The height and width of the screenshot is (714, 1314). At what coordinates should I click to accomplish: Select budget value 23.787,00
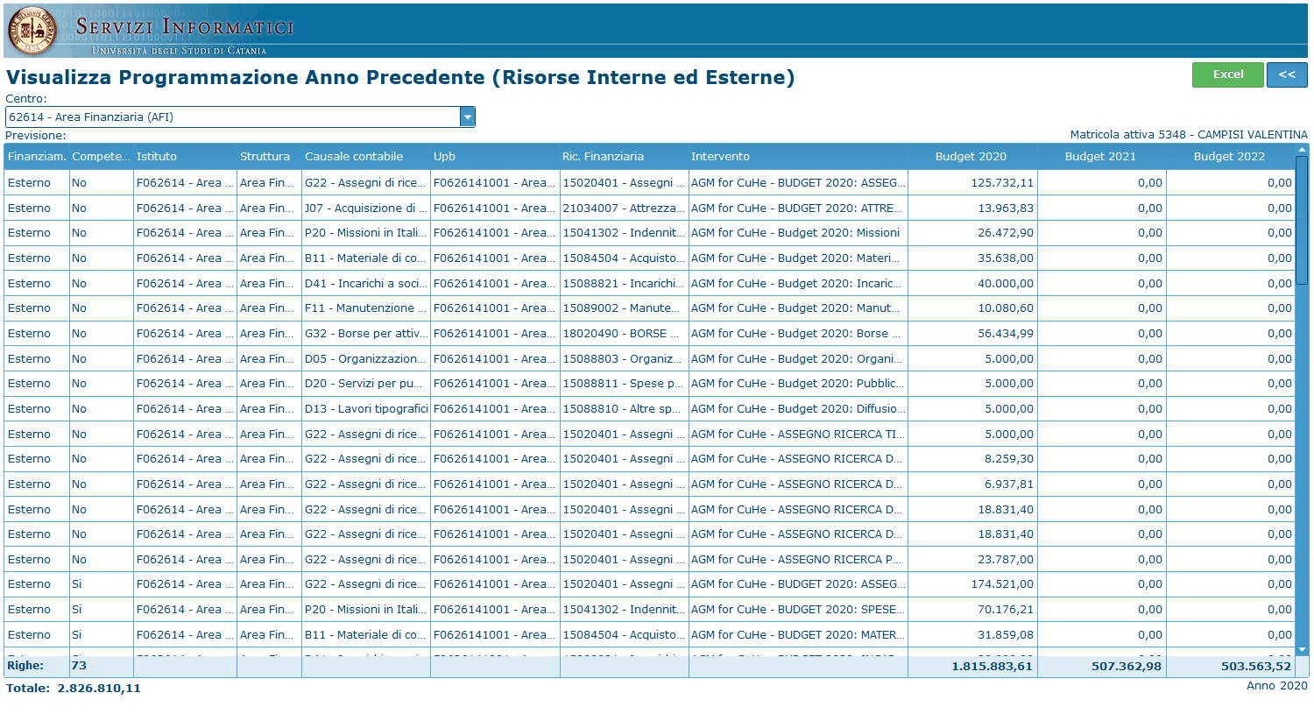pyautogui.click(x=972, y=560)
